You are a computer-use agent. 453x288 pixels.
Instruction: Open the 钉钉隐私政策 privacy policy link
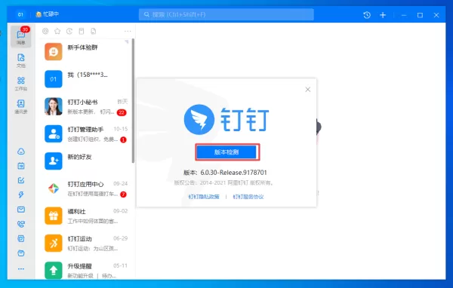tap(204, 197)
